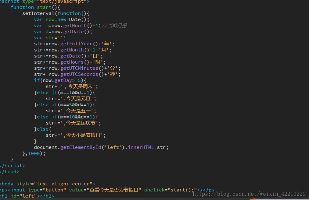
Task: Click the 'getFullYear' method name
Action: point(76,44)
